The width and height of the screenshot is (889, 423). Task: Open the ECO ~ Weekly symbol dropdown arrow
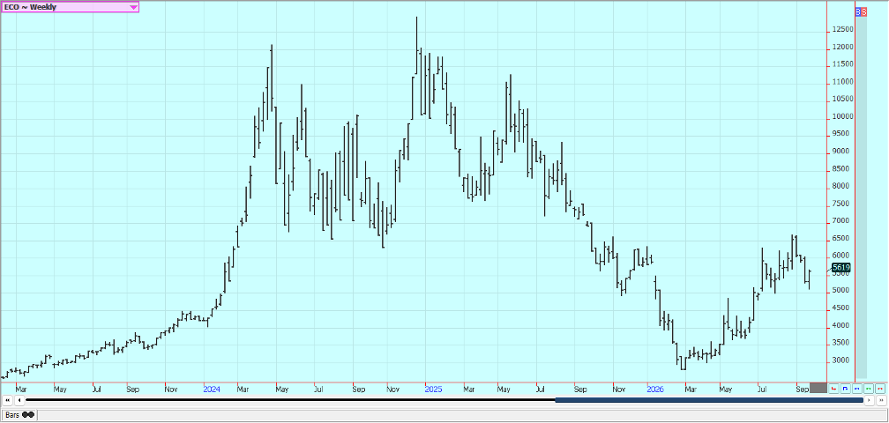[133, 7]
